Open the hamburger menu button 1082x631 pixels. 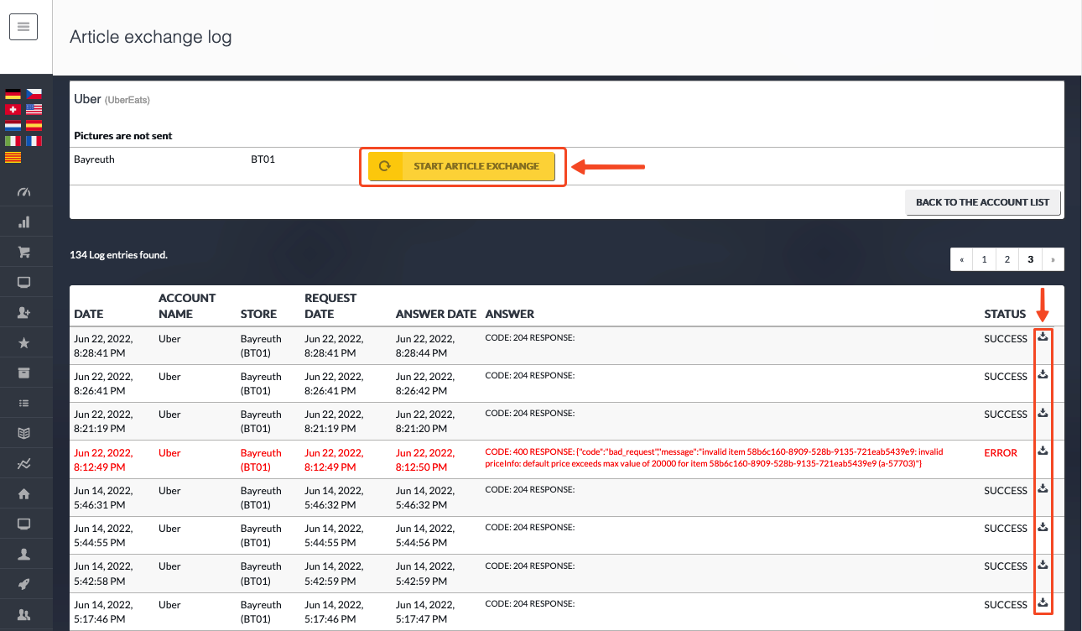coord(23,27)
